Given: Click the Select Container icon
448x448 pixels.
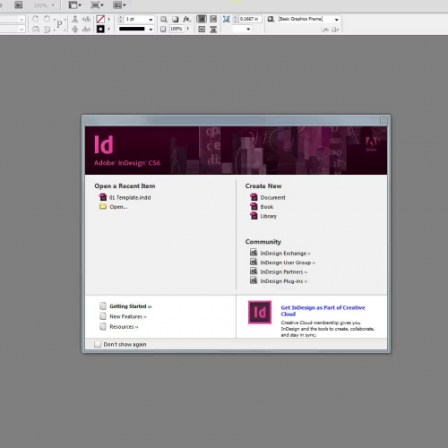Looking at the screenshot, I should pos(75,19).
